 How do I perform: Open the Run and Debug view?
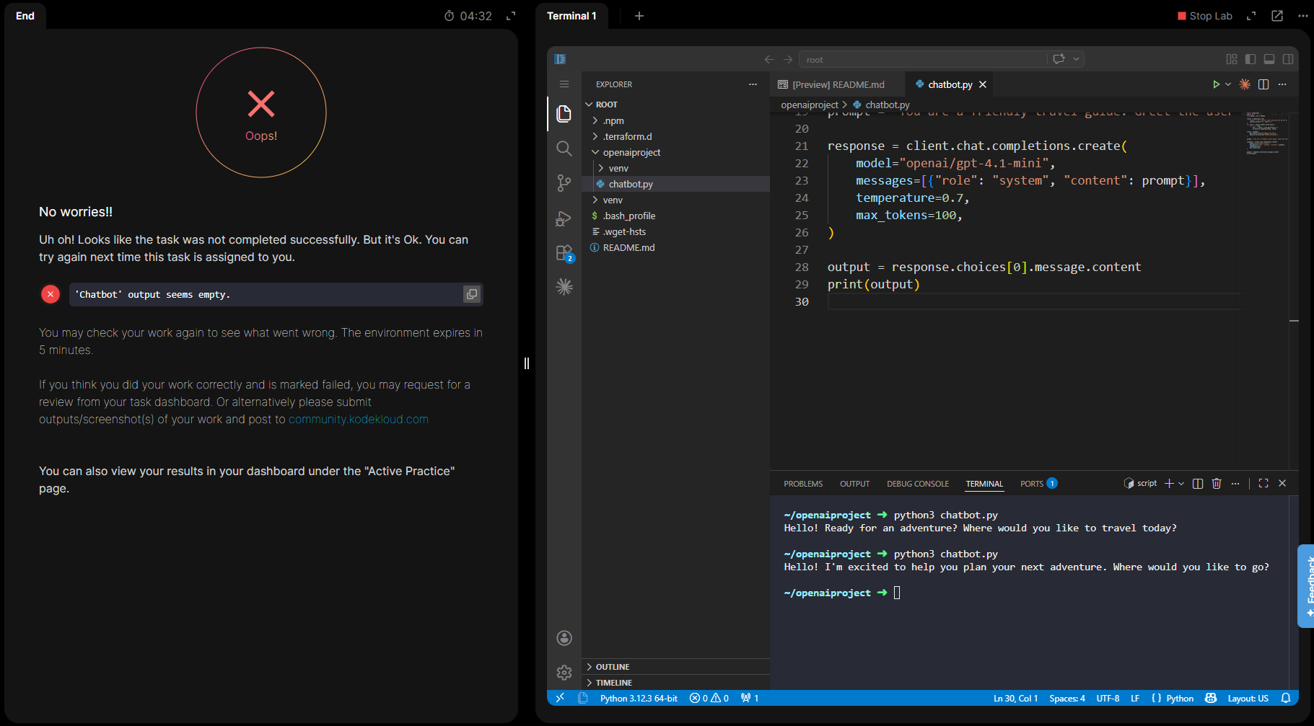[564, 218]
